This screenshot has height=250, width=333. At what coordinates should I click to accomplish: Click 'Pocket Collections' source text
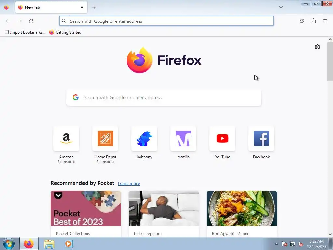(73, 233)
